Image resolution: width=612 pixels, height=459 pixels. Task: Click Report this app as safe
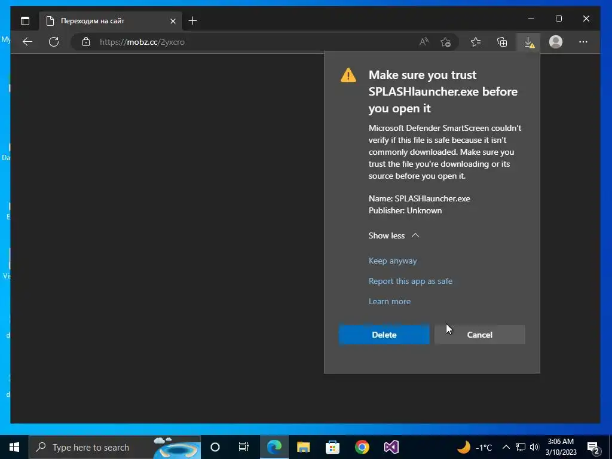[410, 281]
